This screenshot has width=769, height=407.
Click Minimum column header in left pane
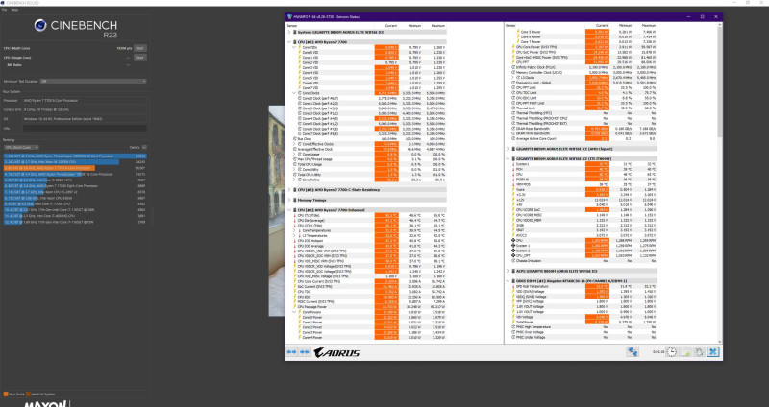click(414, 26)
